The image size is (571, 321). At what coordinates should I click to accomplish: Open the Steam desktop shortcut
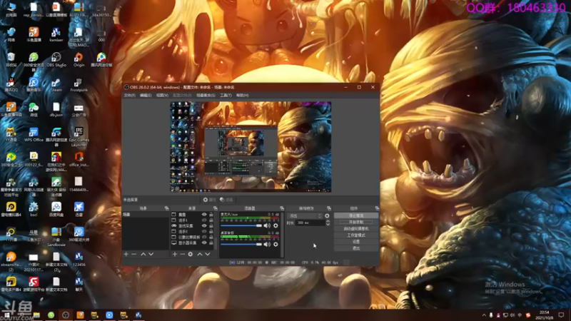click(x=56, y=85)
